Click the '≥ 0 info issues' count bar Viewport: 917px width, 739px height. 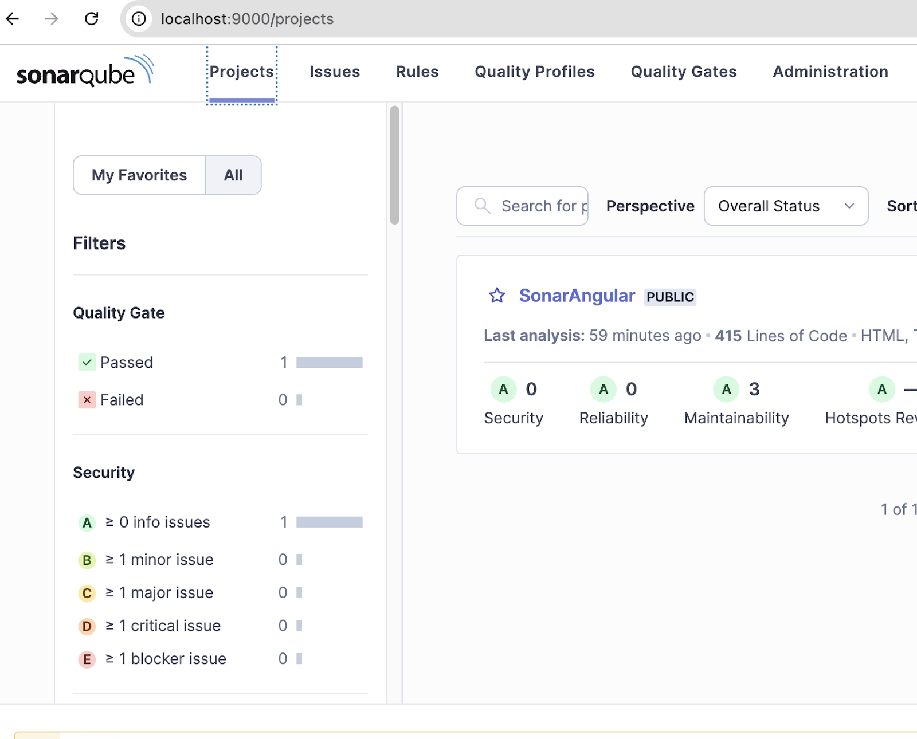tap(330, 522)
